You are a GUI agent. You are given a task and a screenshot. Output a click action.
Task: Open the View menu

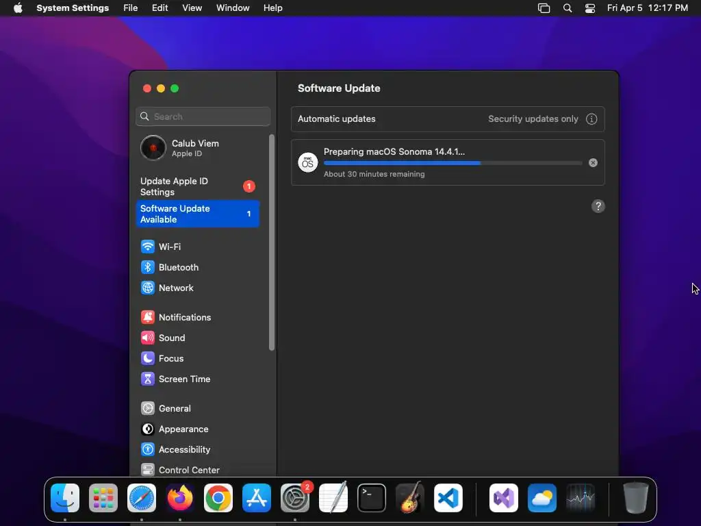[192, 8]
